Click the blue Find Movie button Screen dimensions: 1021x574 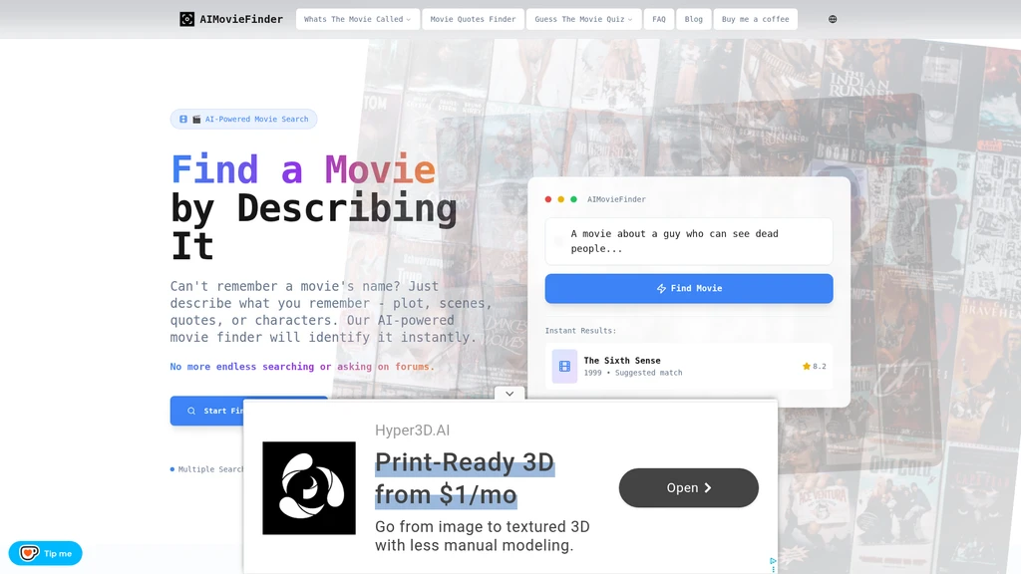(x=689, y=288)
